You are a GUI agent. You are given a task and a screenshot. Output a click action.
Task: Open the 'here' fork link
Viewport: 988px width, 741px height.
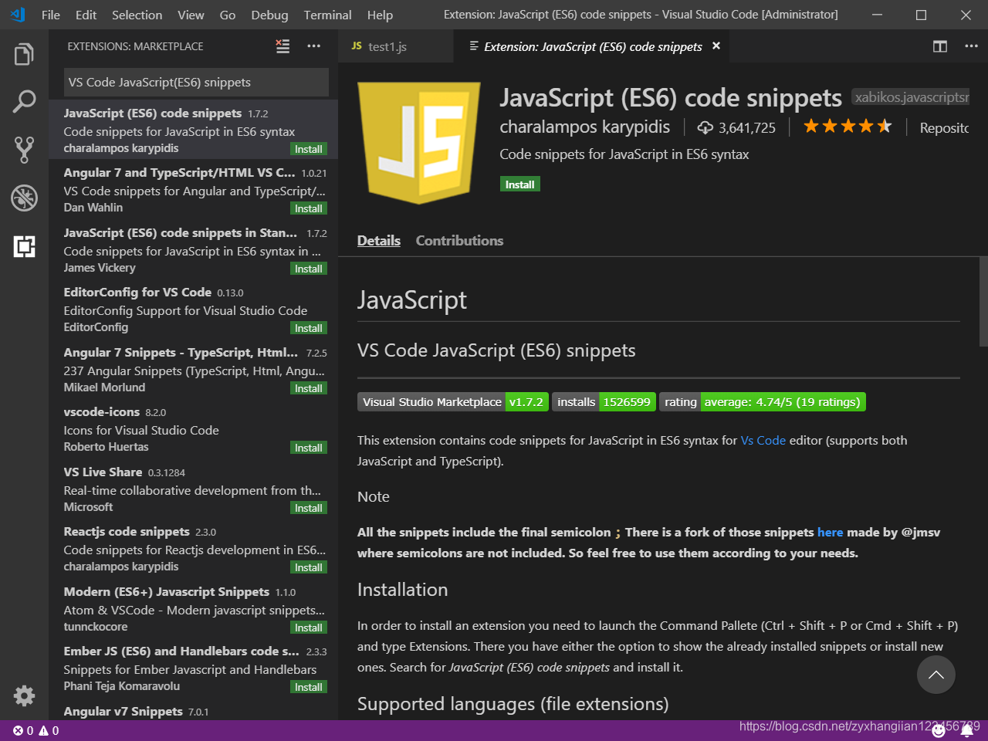tap(831, 532)
